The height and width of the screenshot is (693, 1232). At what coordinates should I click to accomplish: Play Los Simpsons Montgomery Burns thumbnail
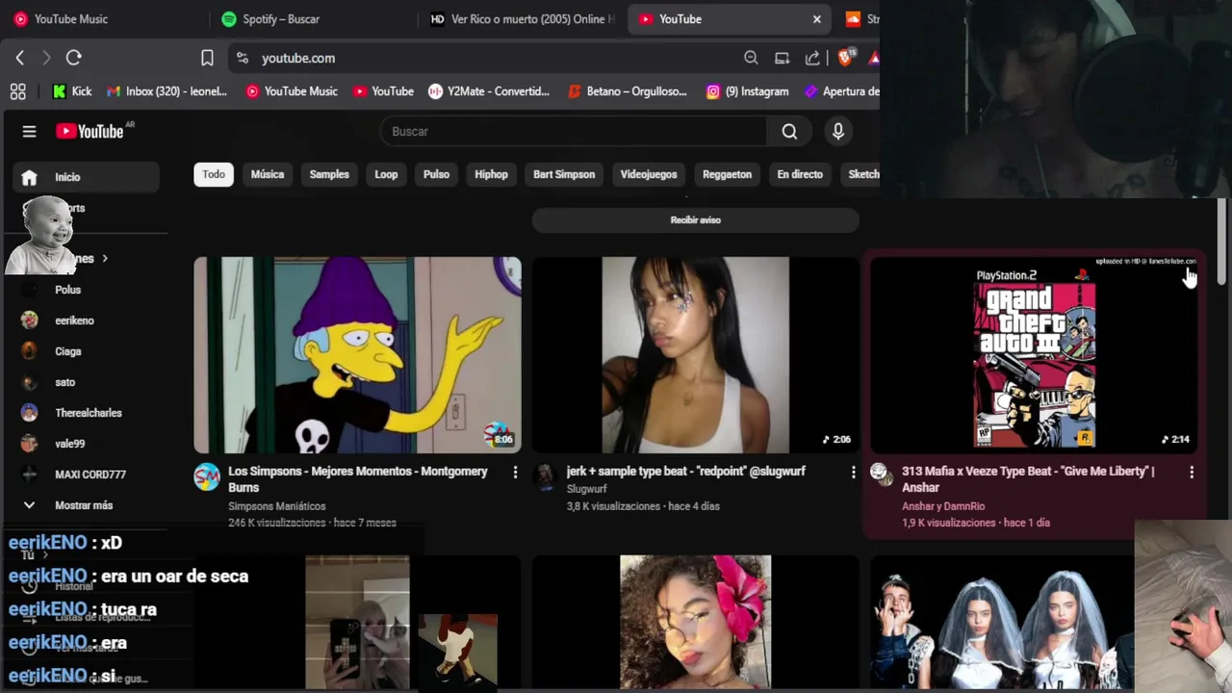click(357, 355)
